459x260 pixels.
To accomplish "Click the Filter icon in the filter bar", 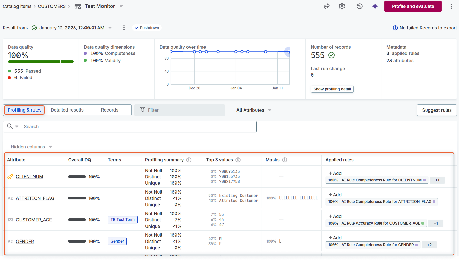I will [x=143, y=110].
